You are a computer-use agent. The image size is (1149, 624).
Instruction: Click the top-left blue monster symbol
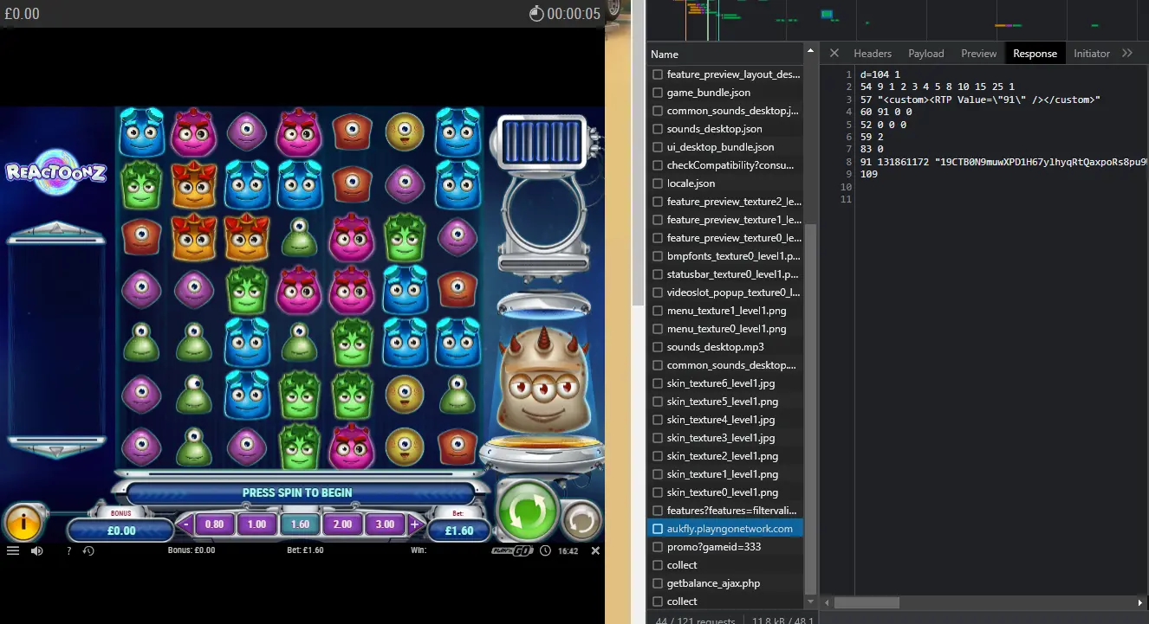point(141,132)
